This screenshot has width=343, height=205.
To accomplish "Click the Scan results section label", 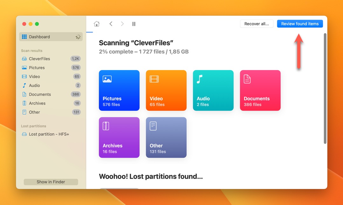I will coord(32,51).
